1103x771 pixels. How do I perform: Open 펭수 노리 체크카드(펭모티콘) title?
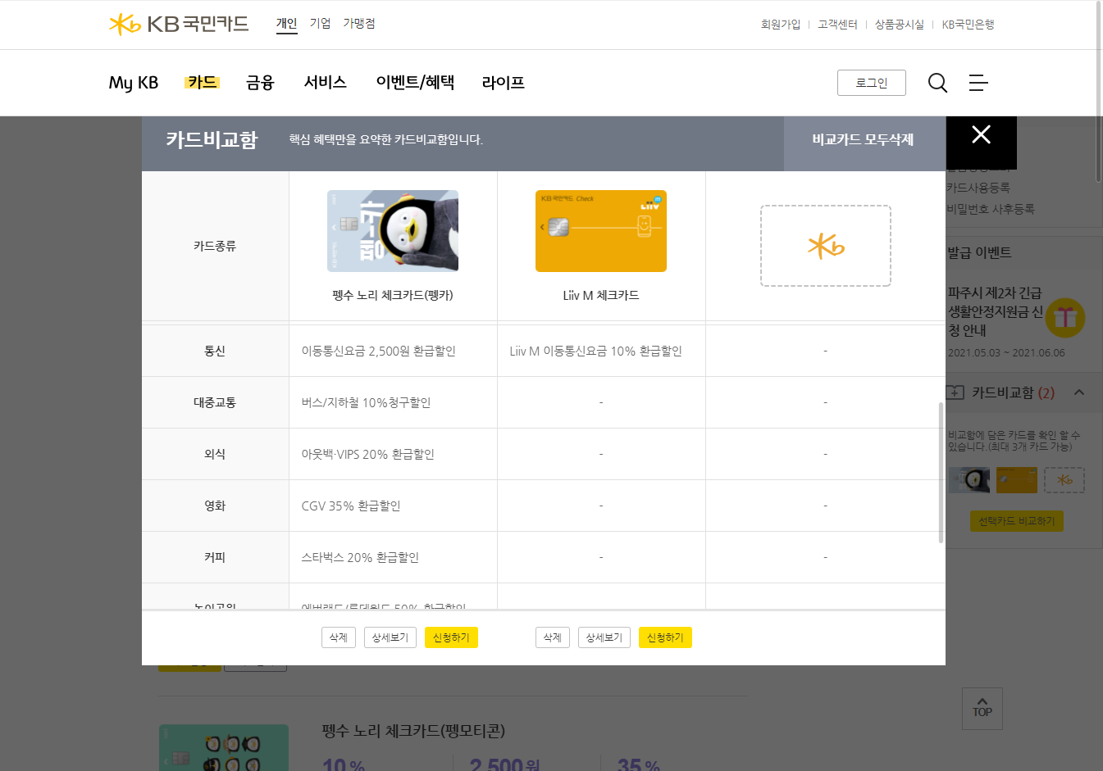pos(413,730)
